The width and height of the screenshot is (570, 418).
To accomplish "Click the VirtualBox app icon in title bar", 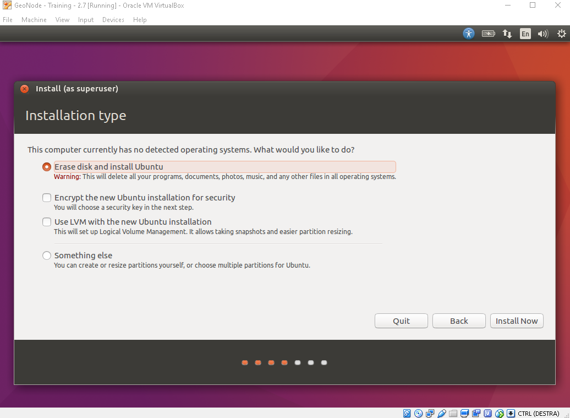I will click(x=7, y=5).
